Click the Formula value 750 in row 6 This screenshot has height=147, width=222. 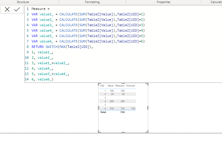pyautogui.click(x=133, y=108)
